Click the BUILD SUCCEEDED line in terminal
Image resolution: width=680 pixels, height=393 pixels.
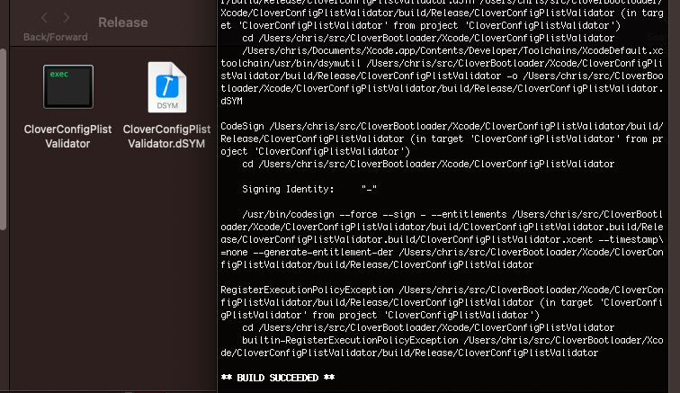click(x=278, y=378)
